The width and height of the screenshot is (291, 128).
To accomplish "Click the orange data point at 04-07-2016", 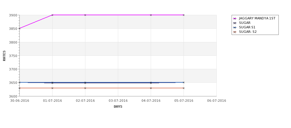I will (151, 88).
